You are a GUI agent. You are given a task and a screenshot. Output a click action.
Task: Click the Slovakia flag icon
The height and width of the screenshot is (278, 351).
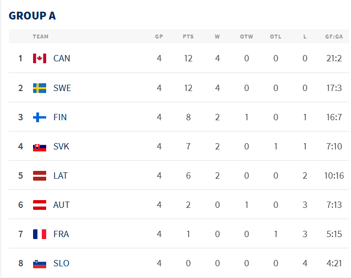(39, 147)
